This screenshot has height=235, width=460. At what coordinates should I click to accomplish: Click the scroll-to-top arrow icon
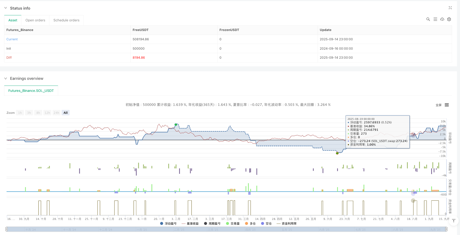pos(454,221)
